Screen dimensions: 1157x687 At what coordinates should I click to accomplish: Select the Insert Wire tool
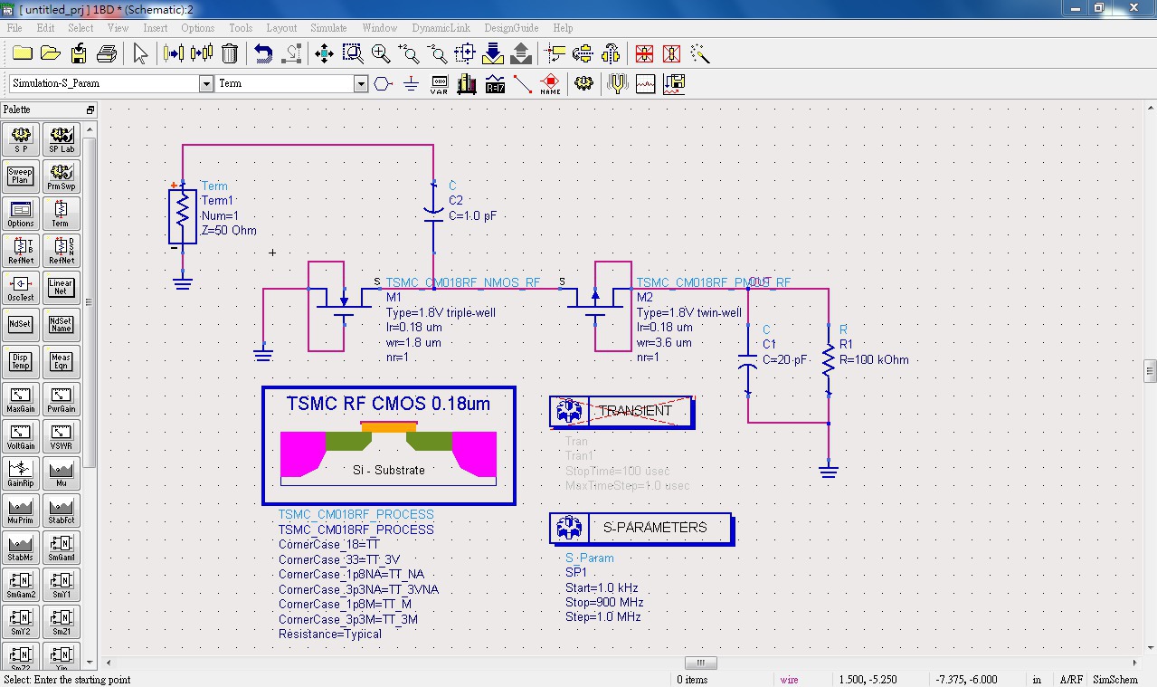522,84
